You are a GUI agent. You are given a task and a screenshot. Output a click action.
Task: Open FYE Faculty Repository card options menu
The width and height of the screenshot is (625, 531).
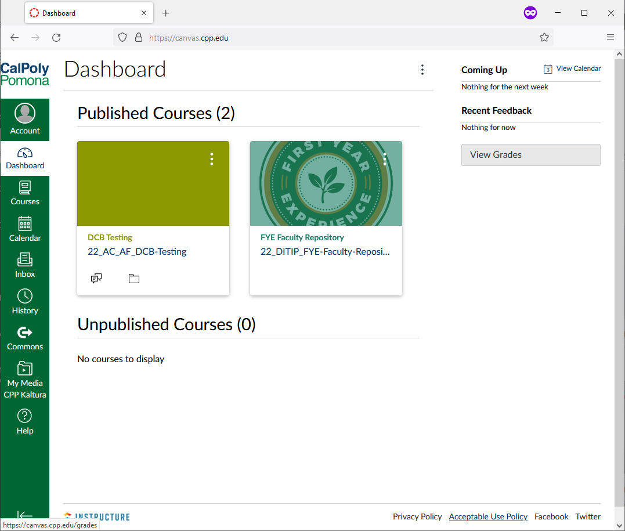coord(385,159)
